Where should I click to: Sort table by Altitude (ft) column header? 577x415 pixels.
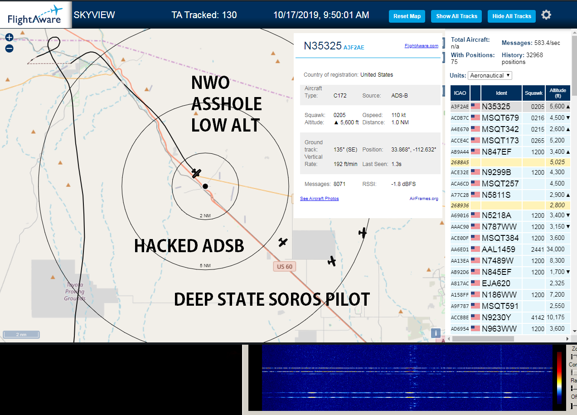pyautogui.click(x=558, y=93)
